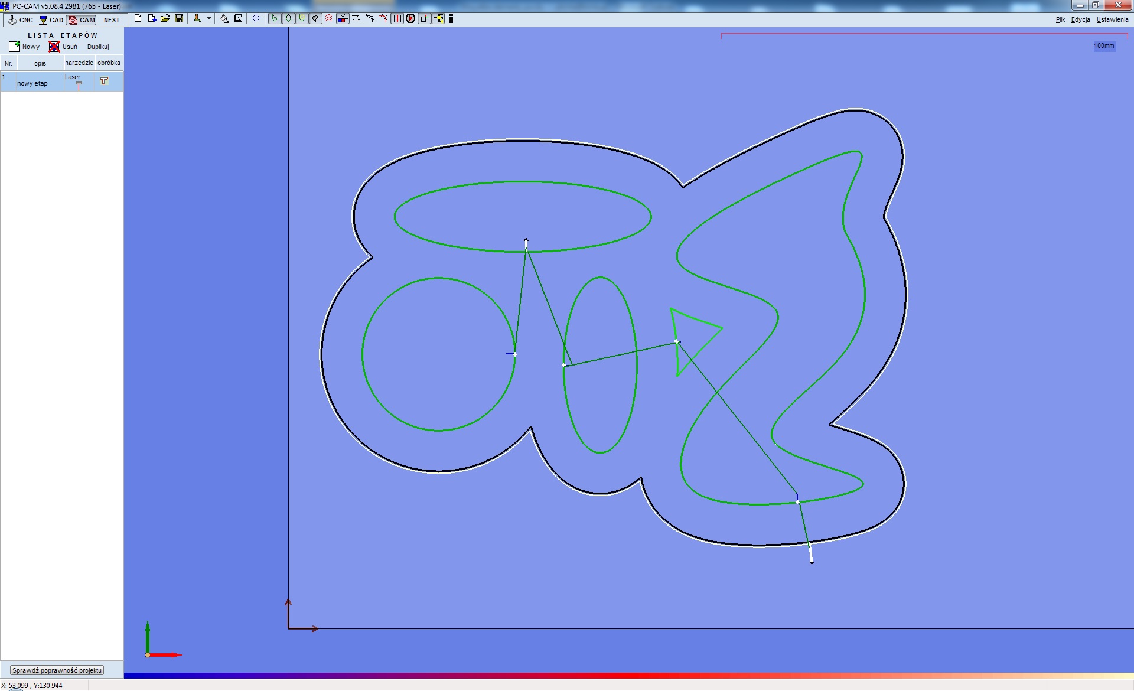The width and height of the screenshot is (1134, 691).
Task: Click the loop arrows order icon
Action: pyautogui.click(x=356, y=18)
